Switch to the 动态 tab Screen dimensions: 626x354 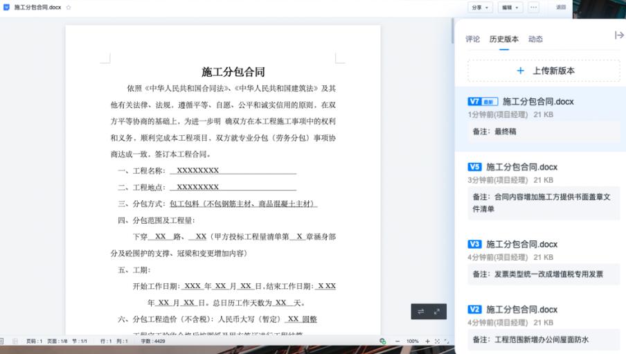(535, 39)
